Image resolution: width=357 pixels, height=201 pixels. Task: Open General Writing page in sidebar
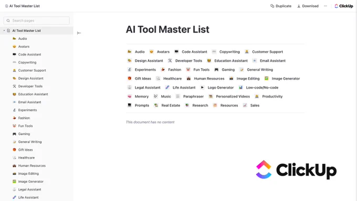click(30, 142)
